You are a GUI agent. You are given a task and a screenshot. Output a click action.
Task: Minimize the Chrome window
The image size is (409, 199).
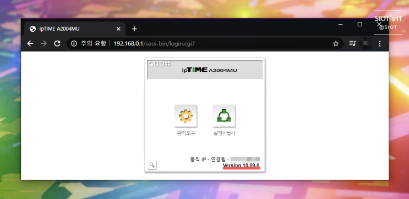(x=340, y=25)
